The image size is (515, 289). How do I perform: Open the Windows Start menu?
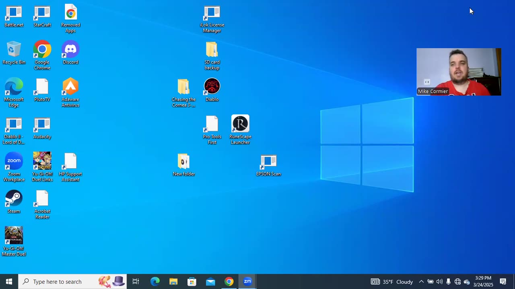[x=9, y=281]
